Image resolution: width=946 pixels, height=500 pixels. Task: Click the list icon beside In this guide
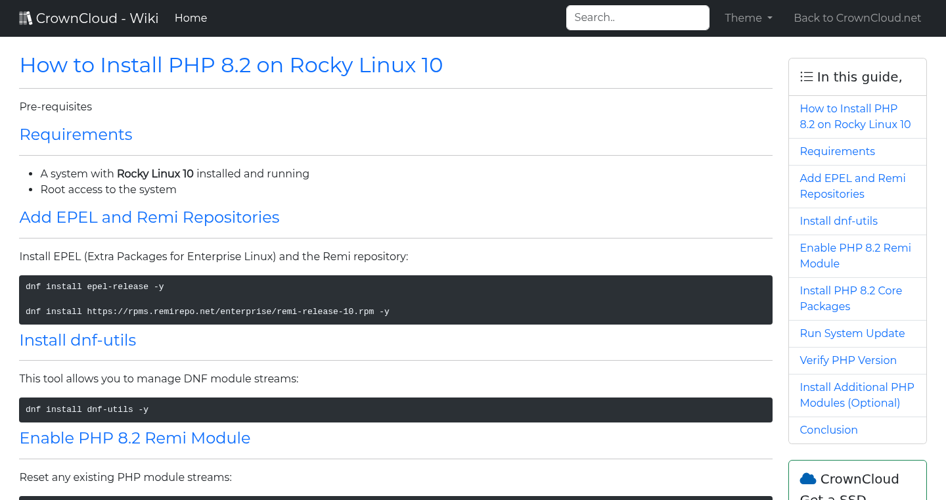[806, 77]
